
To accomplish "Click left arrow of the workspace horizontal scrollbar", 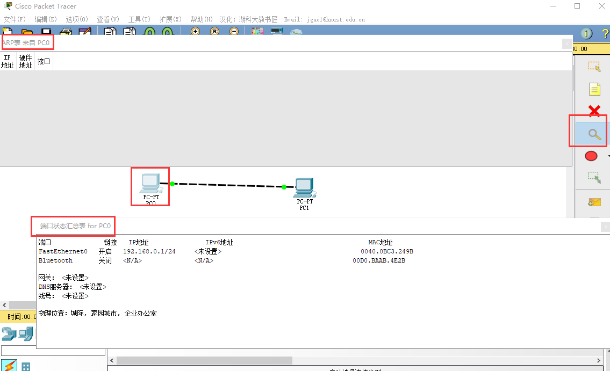I will coord(4,305).
